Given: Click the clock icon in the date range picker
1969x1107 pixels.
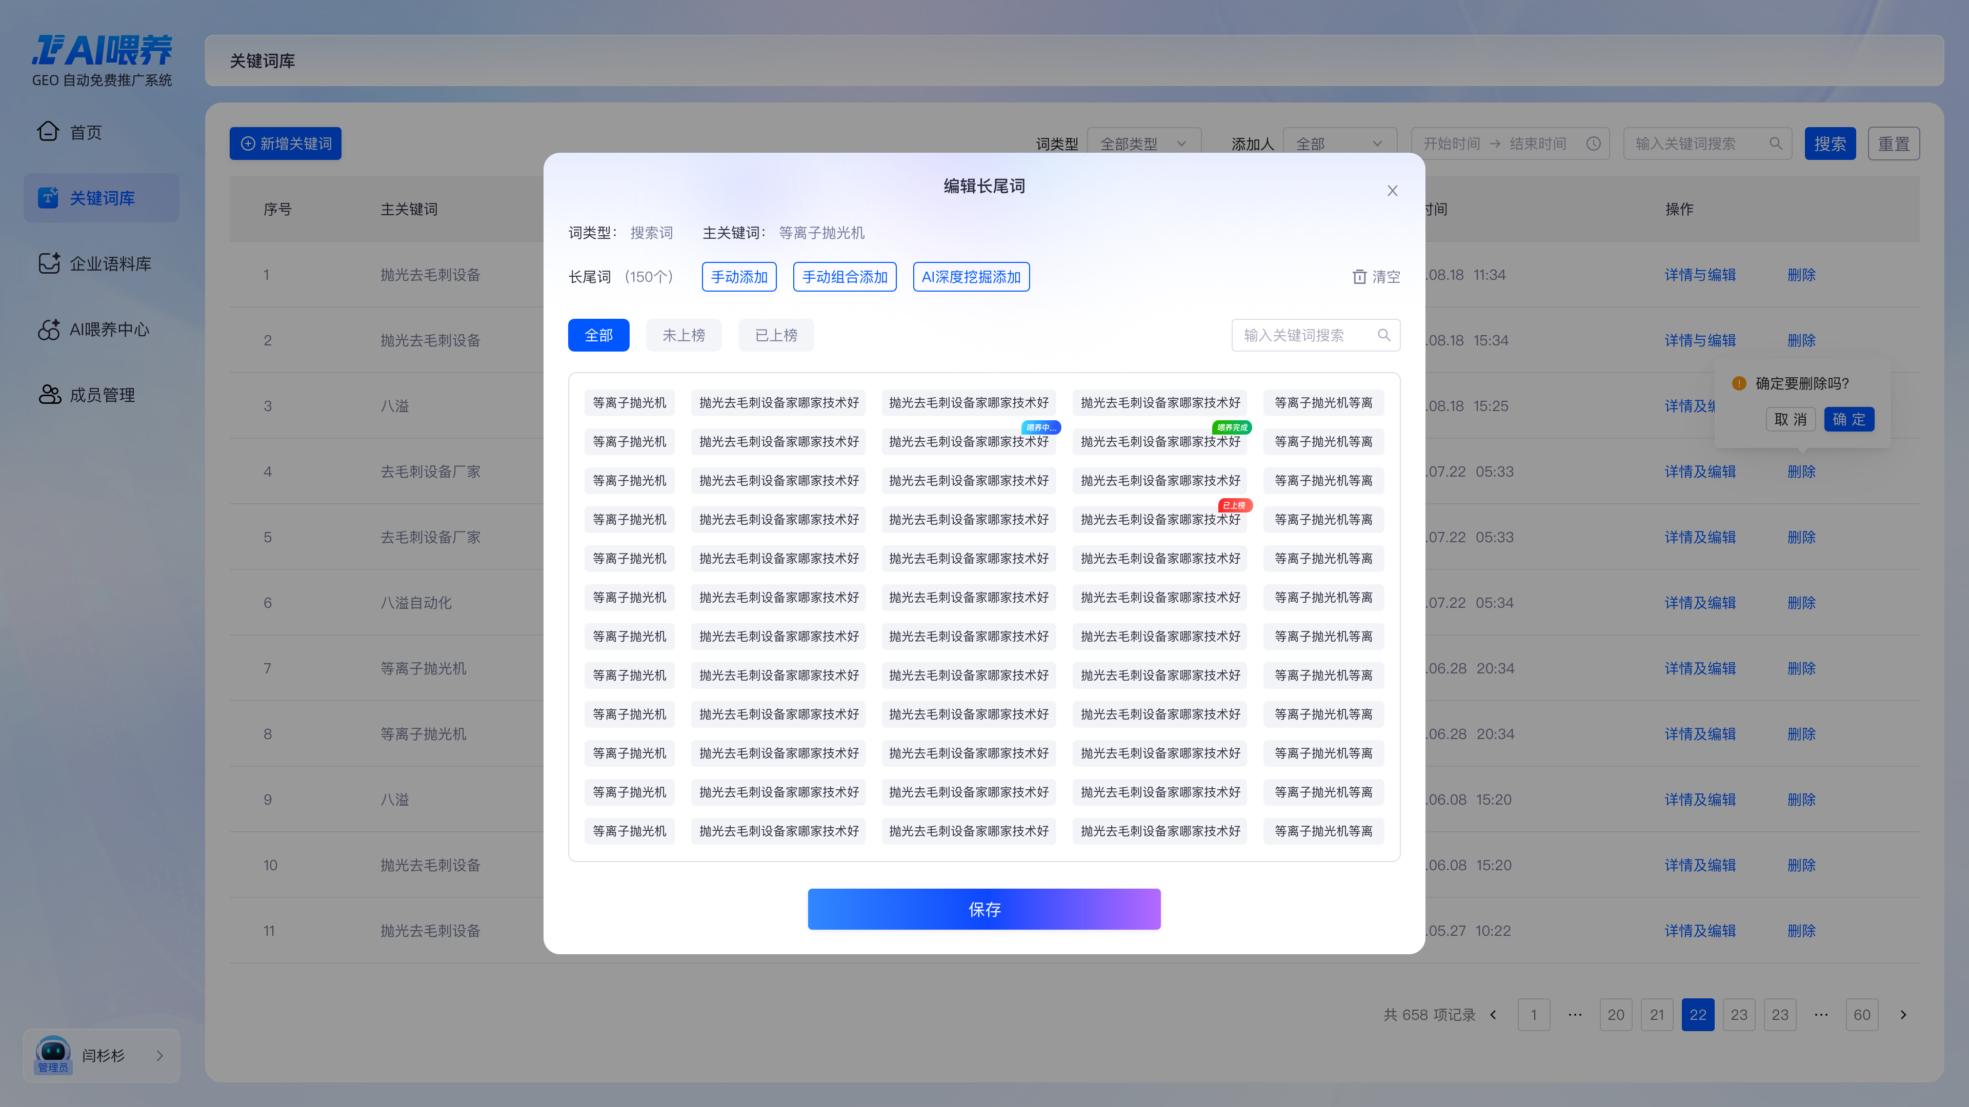Looking at the screenshot, I should (x=1593, y=143).
